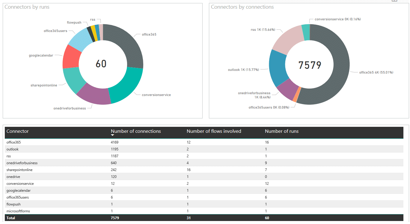Click 'googlecalendar' label in runs chart

pyautogui.click(x=41, y=55)
